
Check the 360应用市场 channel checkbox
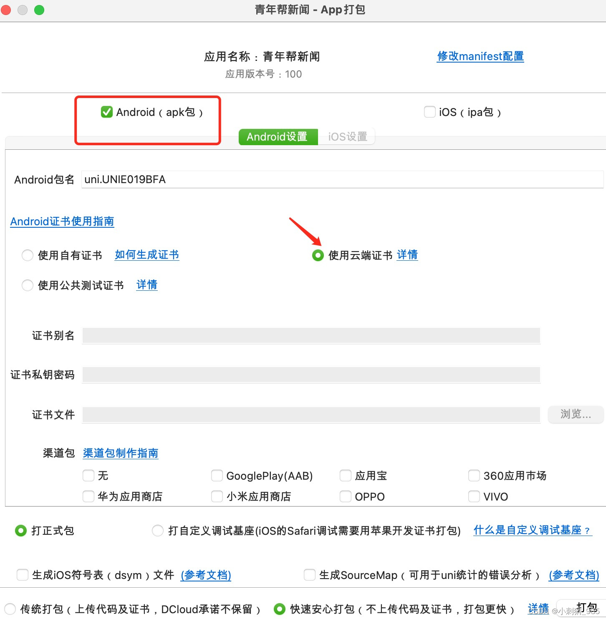[474, 476]
